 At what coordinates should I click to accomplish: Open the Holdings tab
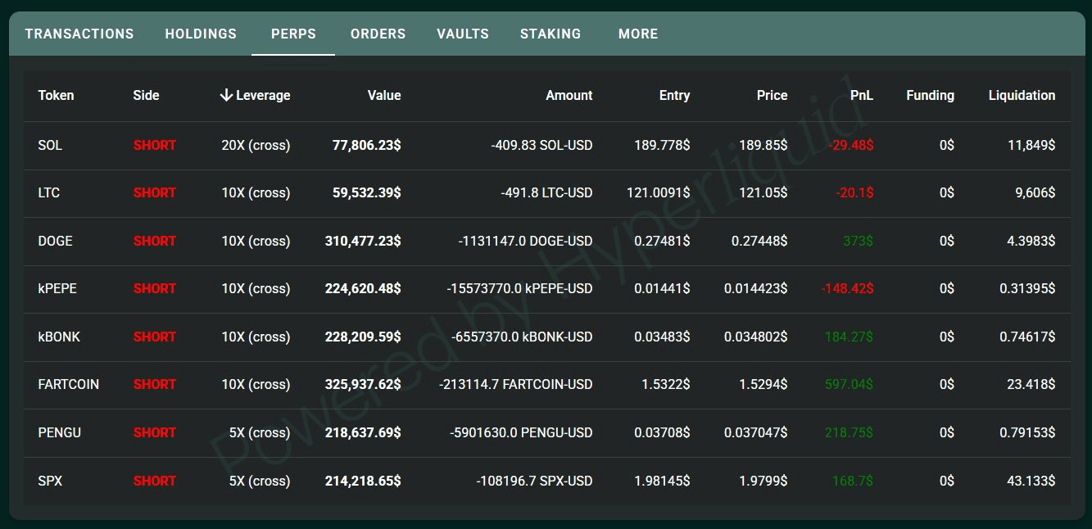point(201,34)
